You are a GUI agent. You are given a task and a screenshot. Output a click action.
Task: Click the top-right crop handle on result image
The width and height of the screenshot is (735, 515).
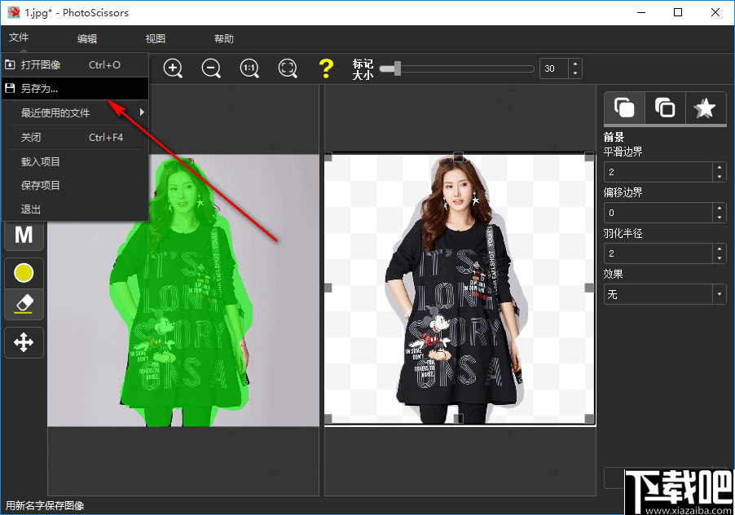click(590, 156)
